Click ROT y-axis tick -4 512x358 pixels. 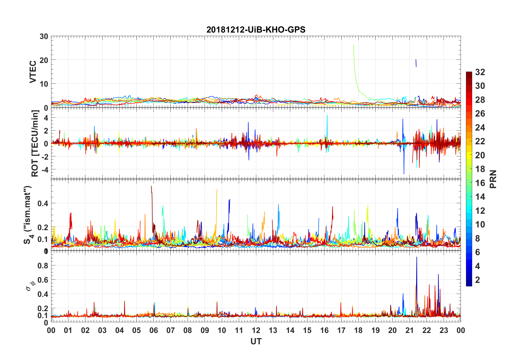coord(44,170)
